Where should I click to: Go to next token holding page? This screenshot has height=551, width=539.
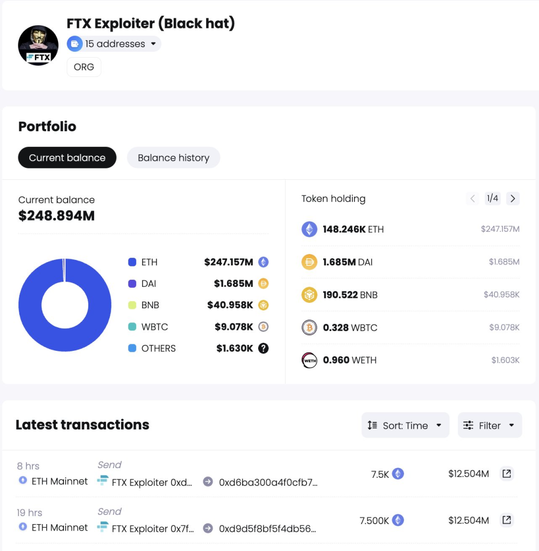513,199
